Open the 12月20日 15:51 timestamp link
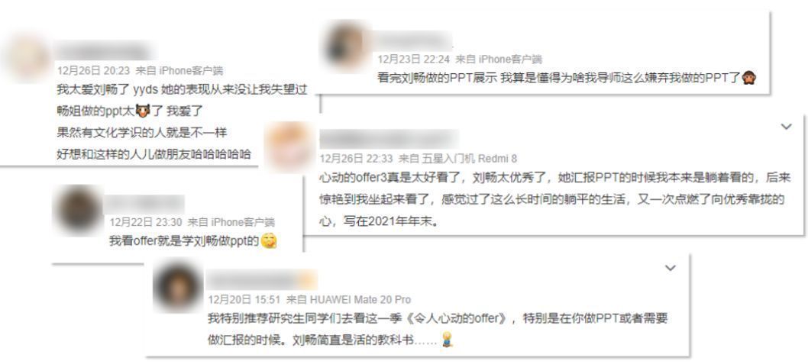The height and width of the screenshot is (364, 808). pyautogui.click(x=244, y=299)
